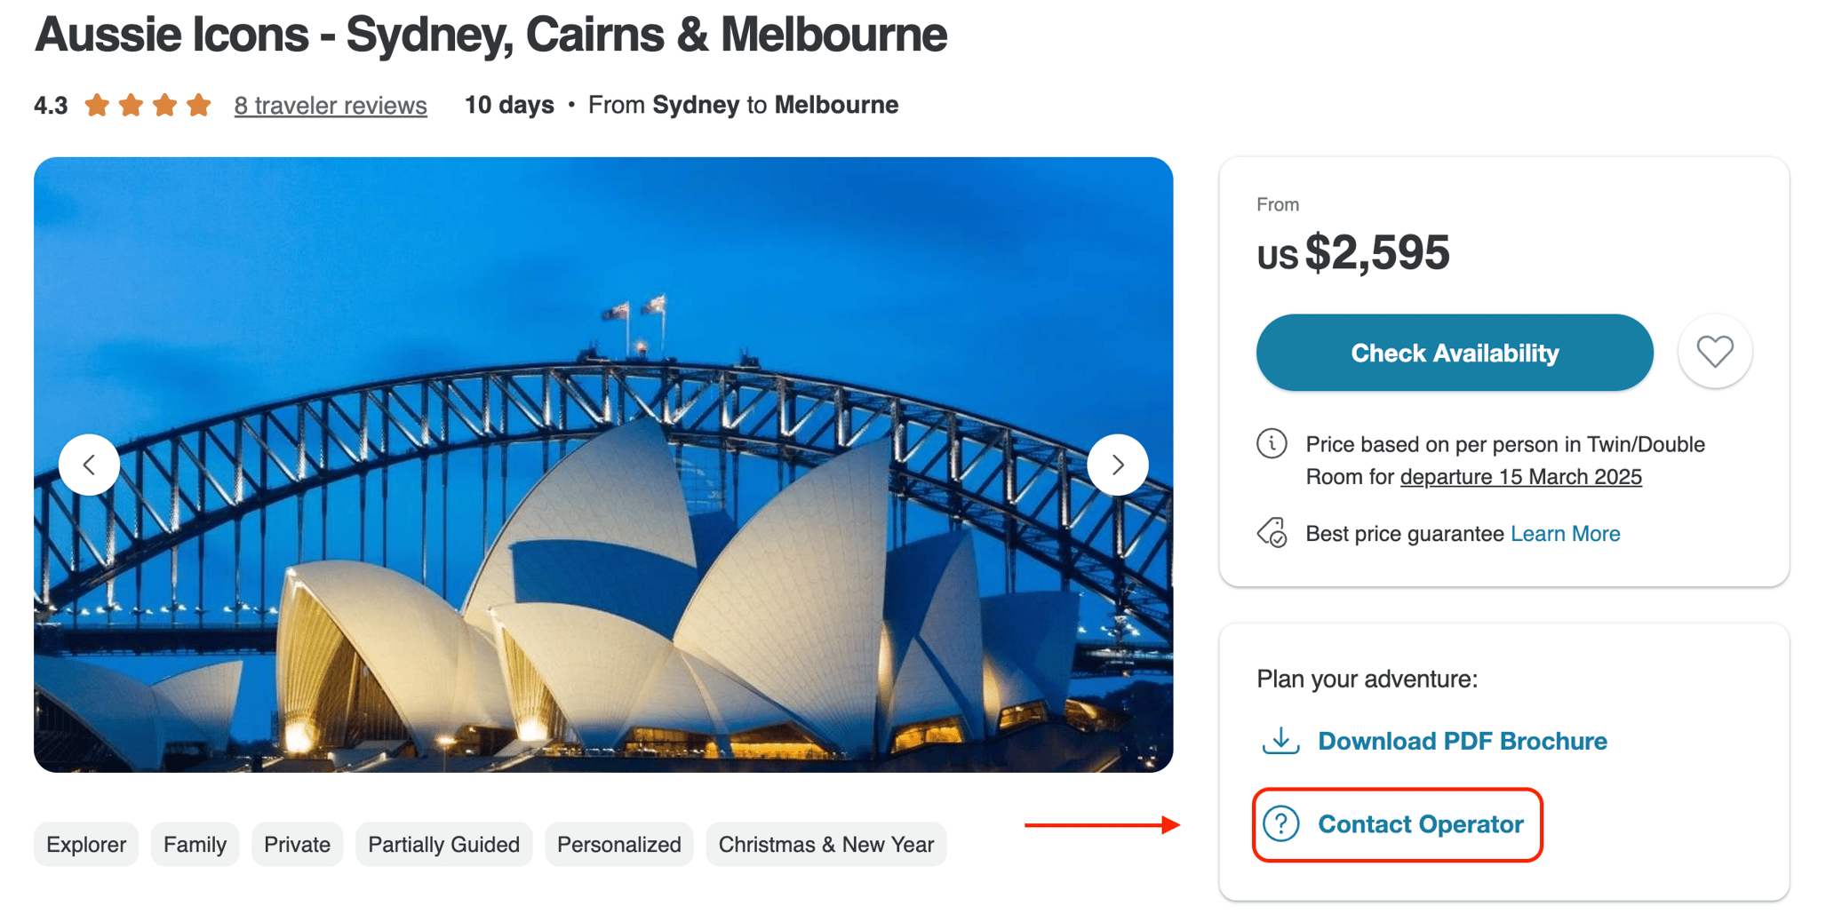Click the Download PDF Brochure link
The width and height of the screenshot is (1834, 922).
tap(1462, 741)
